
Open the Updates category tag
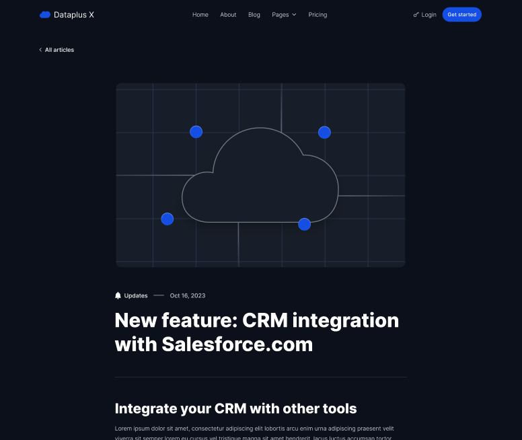point(135,295)
